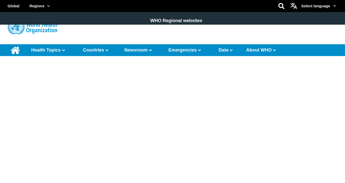Click the WHO Regional websites heading
The image size is (345, 183).
click(176, 21)
